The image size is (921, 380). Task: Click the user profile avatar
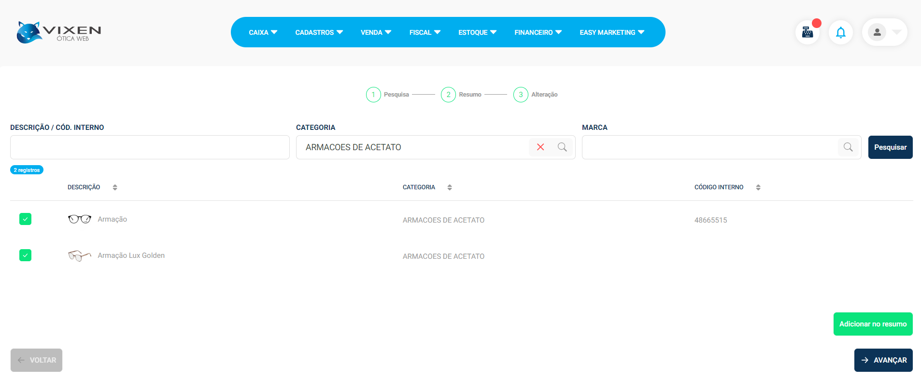(x=877, y=32)
